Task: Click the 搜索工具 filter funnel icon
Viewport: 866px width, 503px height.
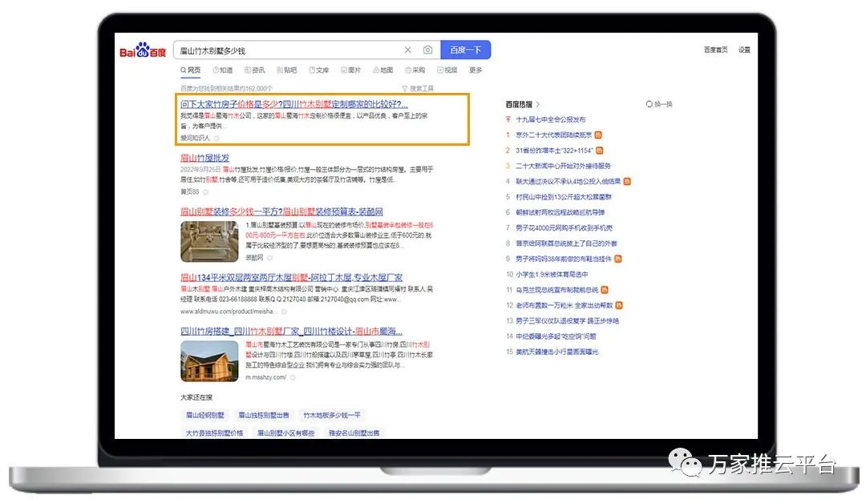Action: point(404,88)
